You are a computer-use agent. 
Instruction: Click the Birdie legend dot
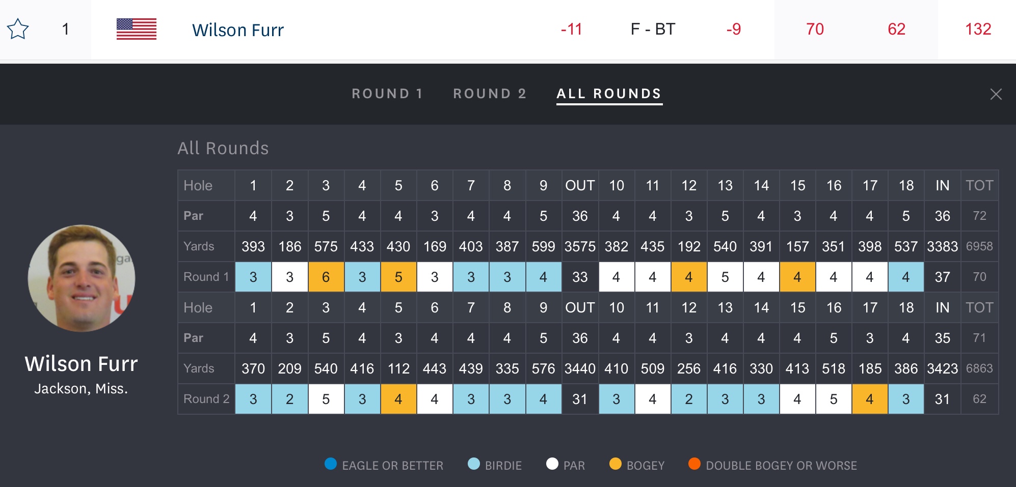(x=474, y=464)
